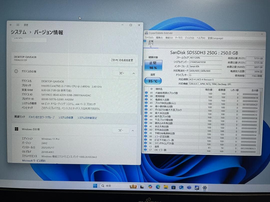Select the コマンドタイムアウト数 row
This screenshot has height=202, width=270.
coord(200,144)
